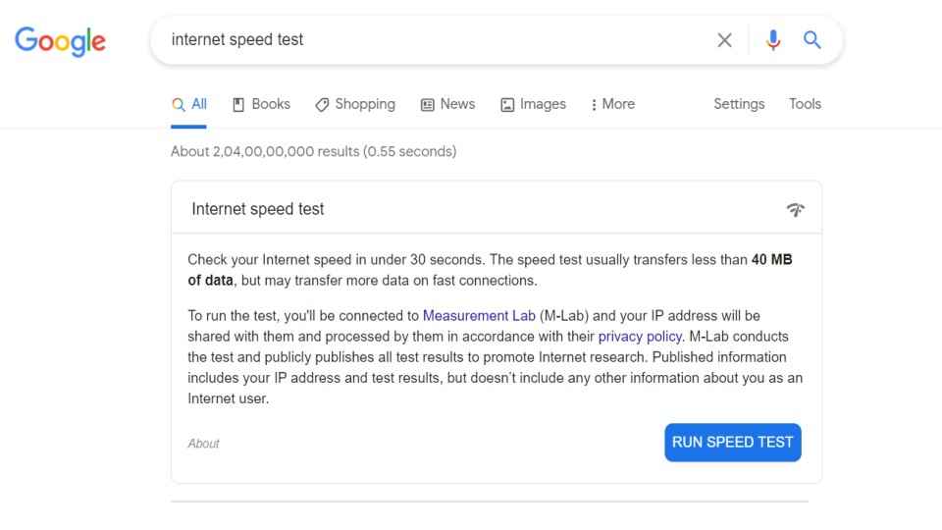Image resolution: width=942 pixels, height=530 pixels.
Task: Click the Wi-Fi speed icon in the card header
Action: [x=796, y=209]
